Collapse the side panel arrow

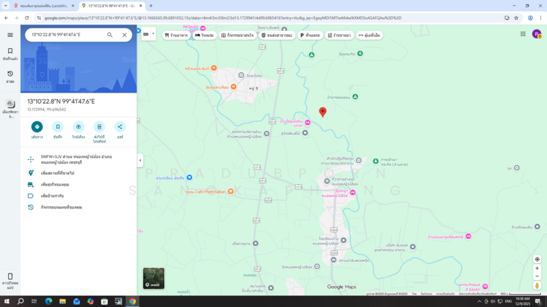click(140, 160)
